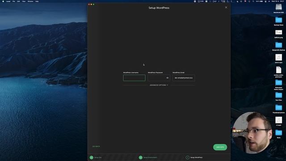This screenshot has width=286, height=161.
Task: Select the Setup Site step indicator
Action: pyautogui.click(x=96, y=157)
